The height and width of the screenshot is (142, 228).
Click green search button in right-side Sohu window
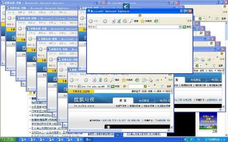click(x=197, y=66)
